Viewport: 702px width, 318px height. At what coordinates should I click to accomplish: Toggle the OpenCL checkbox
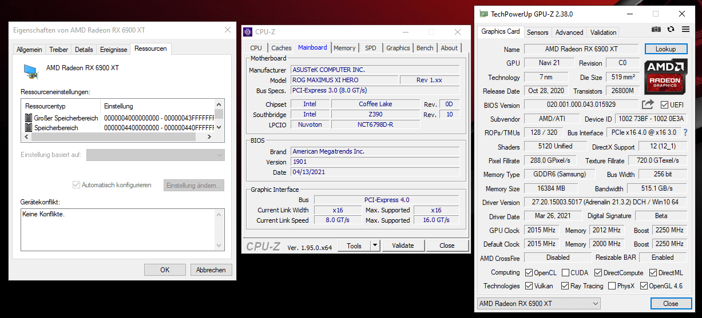pyautogui.click(x=529, y=273)
